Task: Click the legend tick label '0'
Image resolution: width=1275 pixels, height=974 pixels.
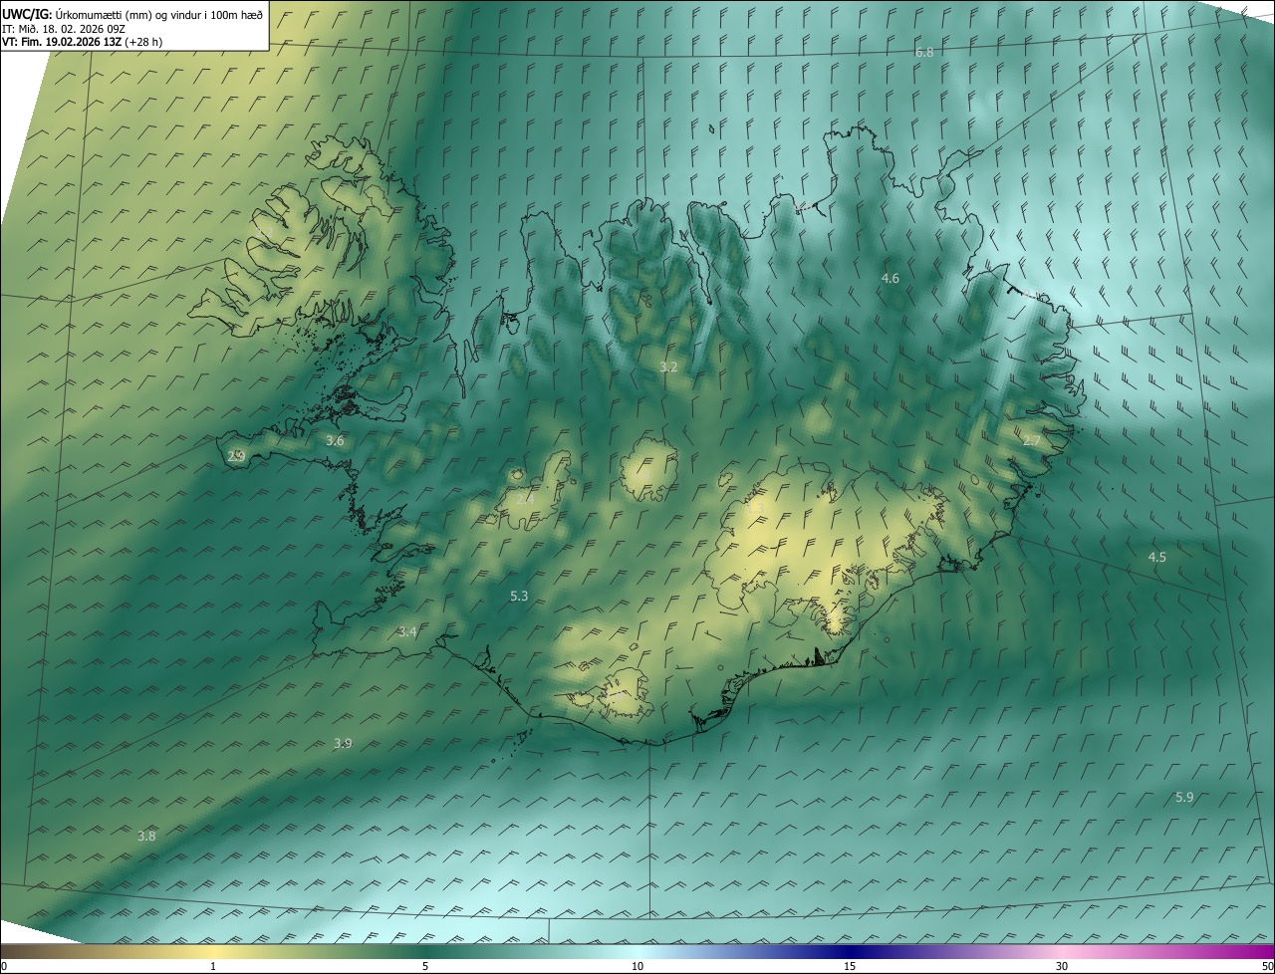Action: tap(3, 967)
